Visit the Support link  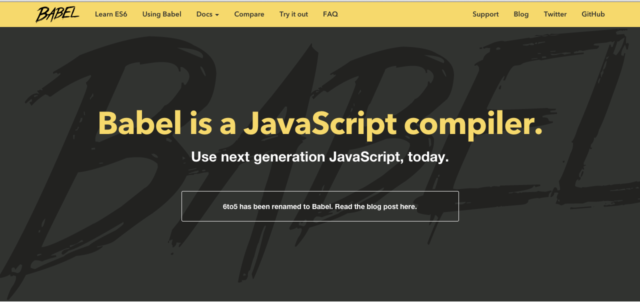pyautogui.click(x=485, y=14)
